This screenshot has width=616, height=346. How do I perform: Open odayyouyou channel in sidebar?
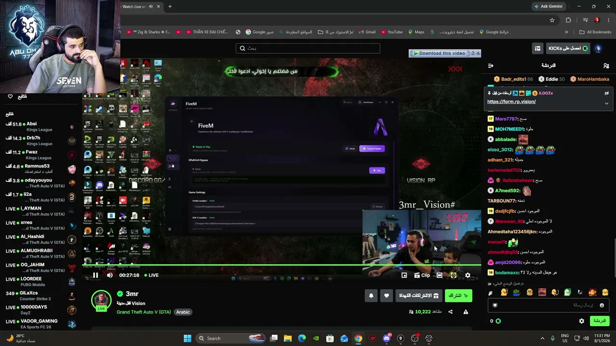tap(41, 183)
